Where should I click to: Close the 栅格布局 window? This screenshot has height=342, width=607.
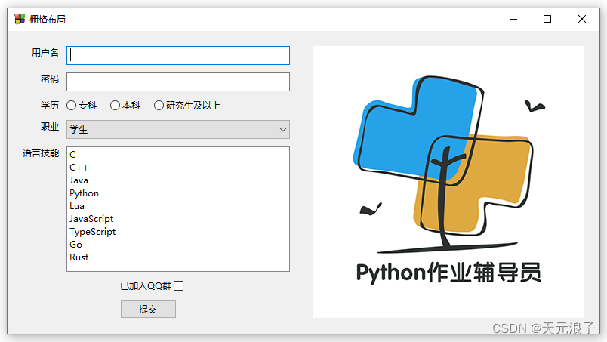coord(582,19)
